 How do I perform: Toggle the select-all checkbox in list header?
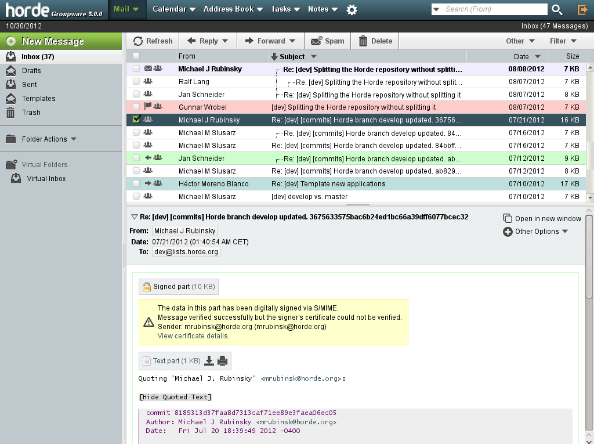(136, 56)
